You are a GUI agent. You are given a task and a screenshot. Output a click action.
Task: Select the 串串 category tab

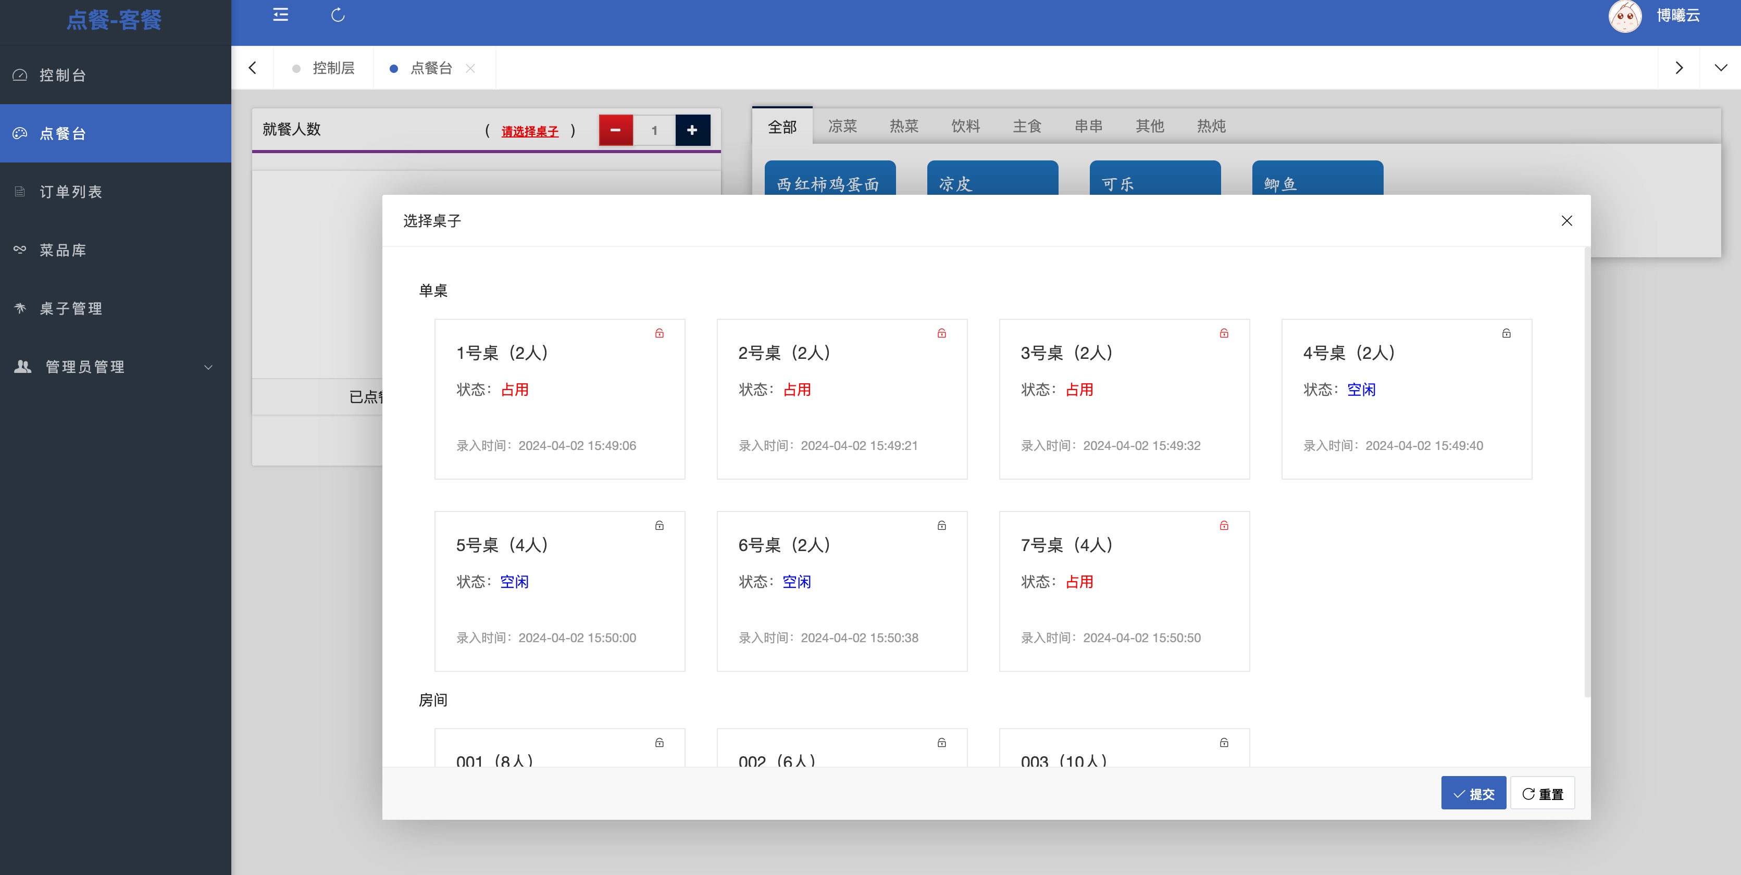1089,127
